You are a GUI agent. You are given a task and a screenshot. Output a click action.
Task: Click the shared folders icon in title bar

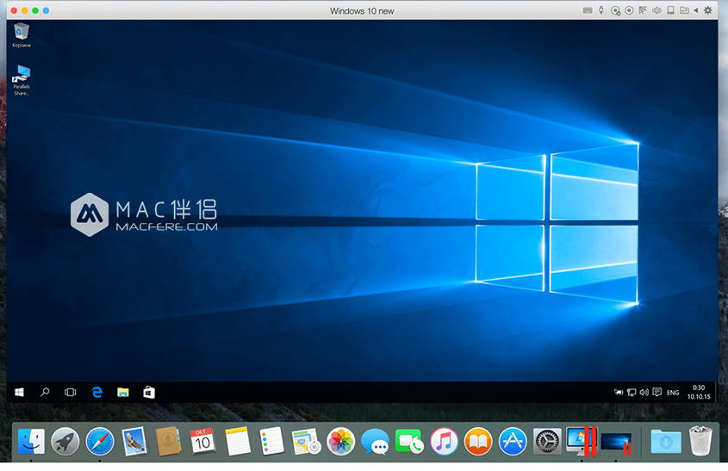coord(684,10)
